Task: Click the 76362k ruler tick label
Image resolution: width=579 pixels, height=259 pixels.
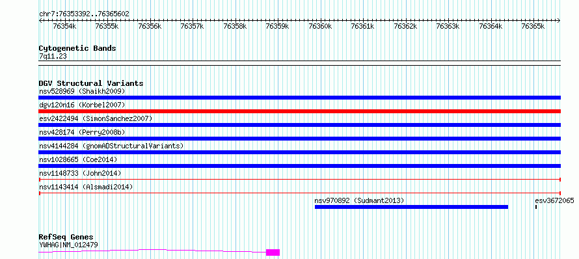Action: point(405,26)
